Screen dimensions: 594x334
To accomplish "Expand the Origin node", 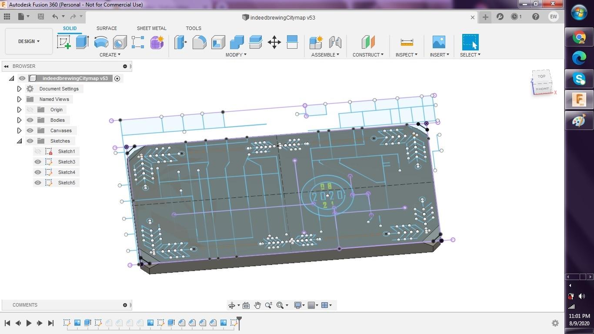I will pos(19,110).
